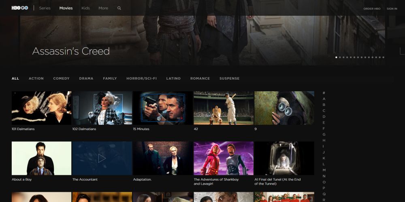
Task: Open the Adaptation. thumbnail
Action: [163, 158]
